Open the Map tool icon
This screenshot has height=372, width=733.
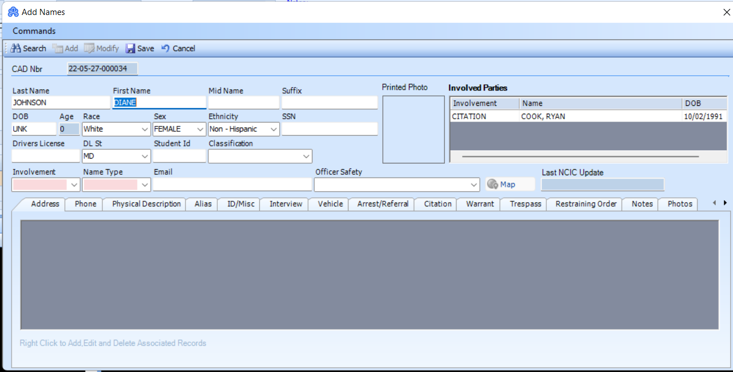click(493, 184)
